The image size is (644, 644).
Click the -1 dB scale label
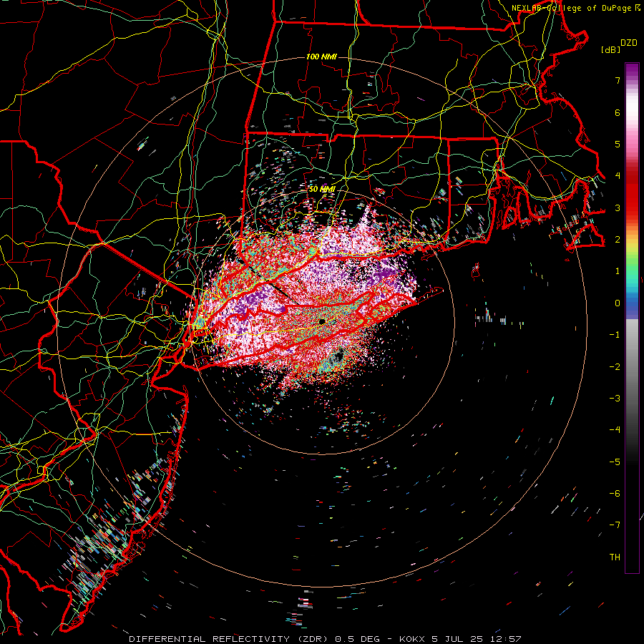pyautogui.click(x=615, y=335)
